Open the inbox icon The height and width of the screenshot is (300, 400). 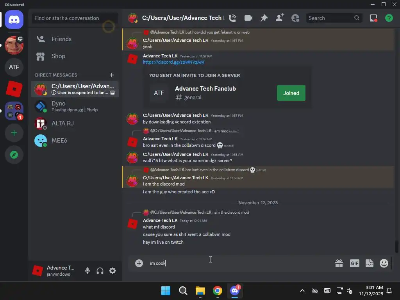point(373,18)
